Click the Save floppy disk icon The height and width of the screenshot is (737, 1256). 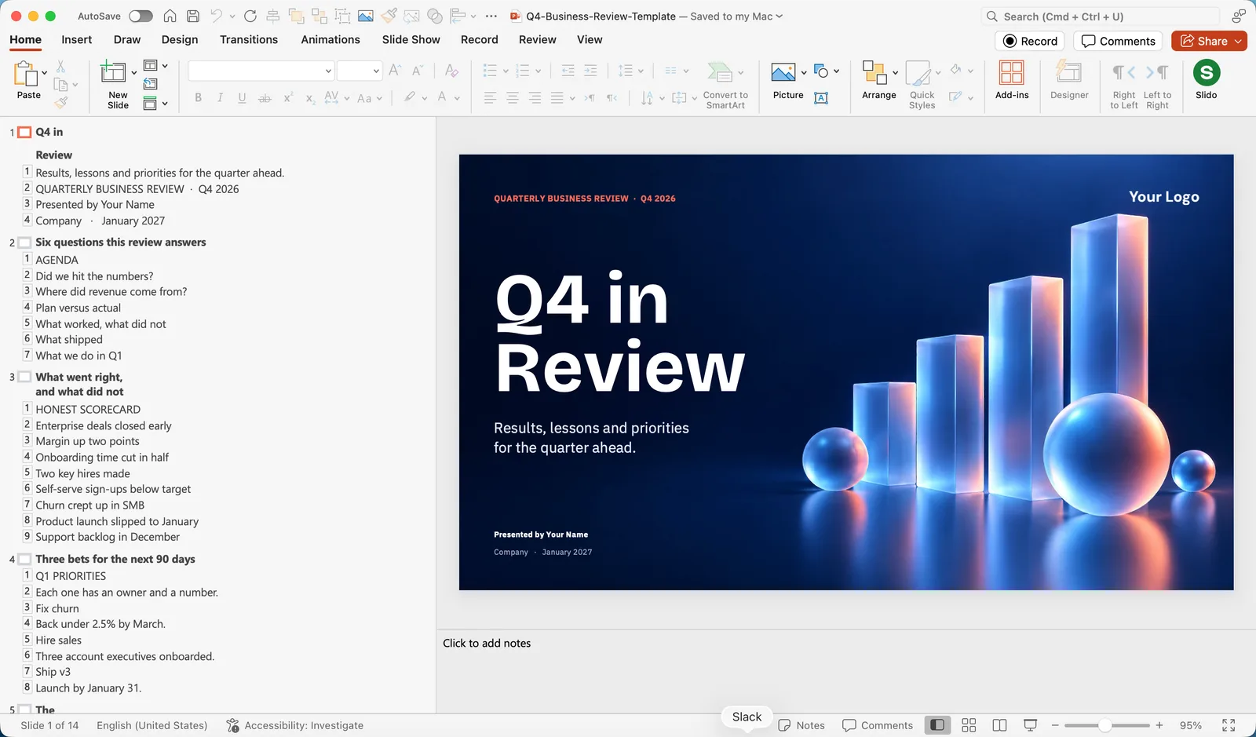point(193,16)
